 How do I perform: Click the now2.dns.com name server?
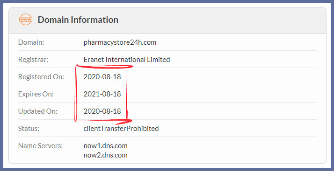coord(105,155)
